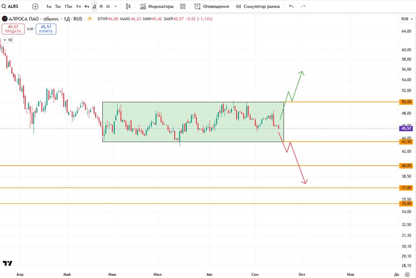Select the 1ч timeframe
Image resolution: width=416 pixels, height=278 pixels.
[78, 6]
